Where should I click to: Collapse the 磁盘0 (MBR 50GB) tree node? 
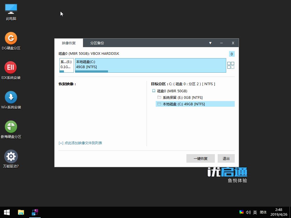tap(153, 91)
